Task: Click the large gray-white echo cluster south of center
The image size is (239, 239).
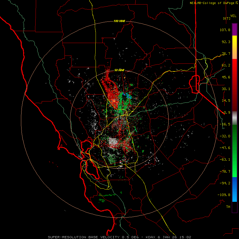Action: click(x=113, y=142)
